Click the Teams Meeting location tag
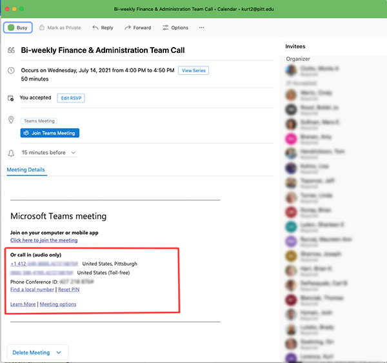 39,121
